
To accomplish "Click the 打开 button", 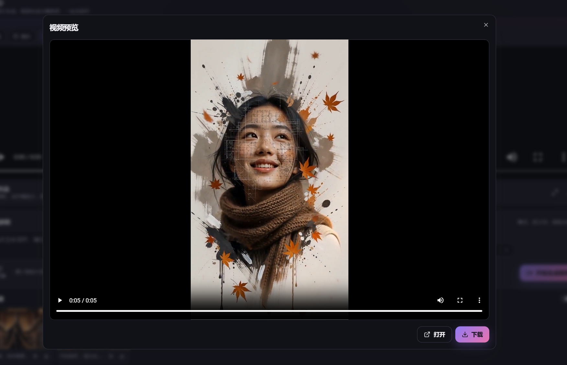I will (434, 334).
